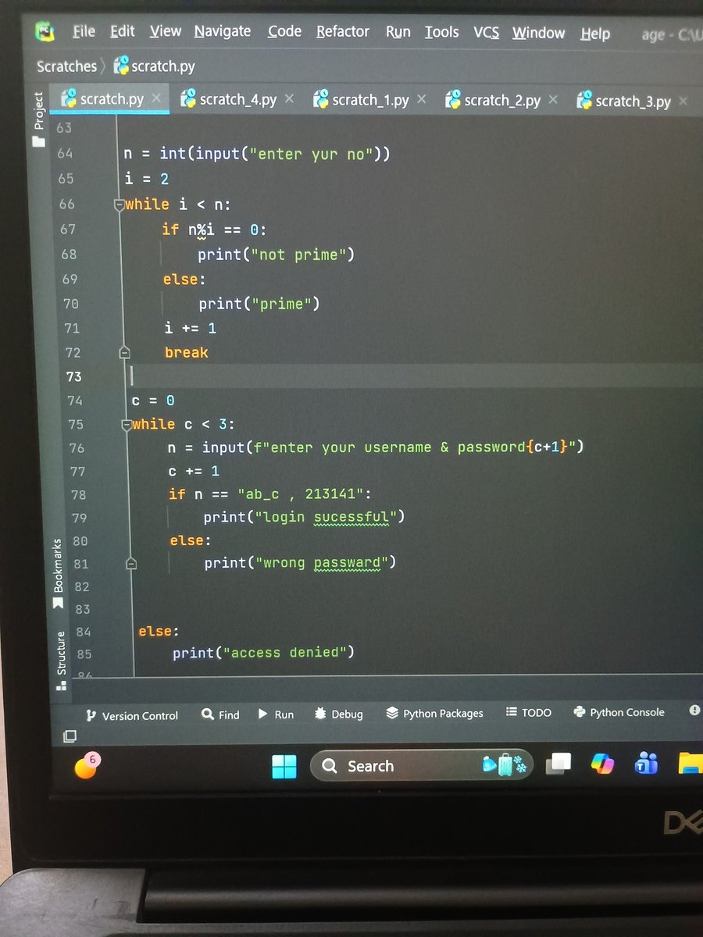Open the TODO tool window
Screen dimensions: 703x937
click(x=529, y=711)
